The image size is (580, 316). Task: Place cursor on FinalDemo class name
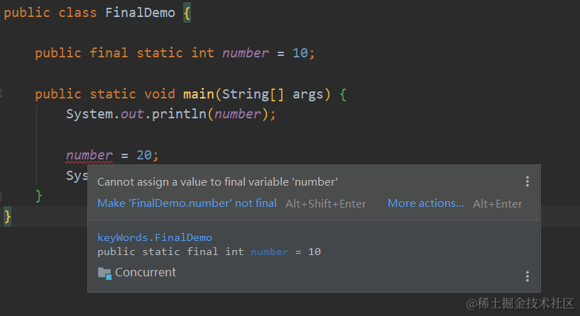(x=140, y=13)
